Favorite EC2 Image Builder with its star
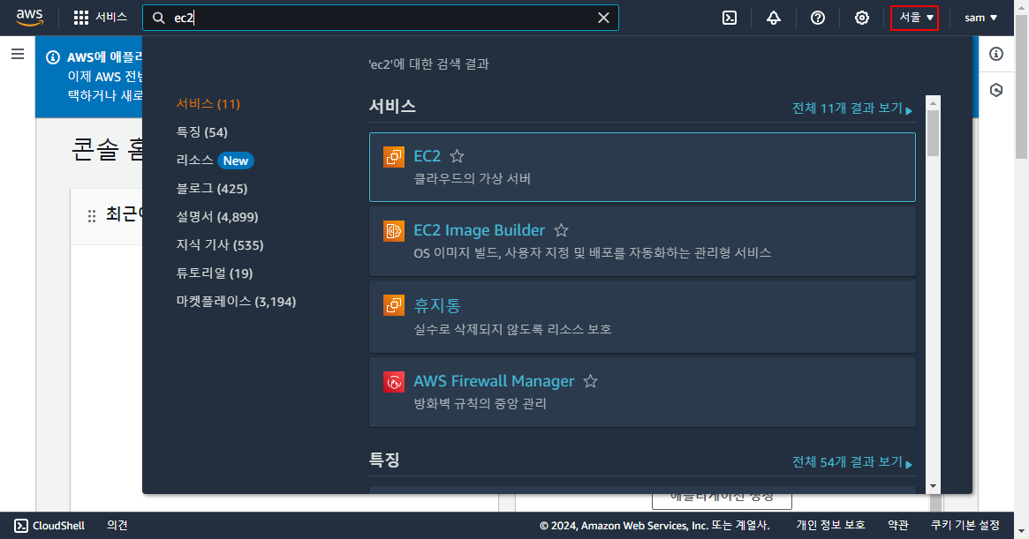Viewport: 1029px width, 539px height. point(561,230)
